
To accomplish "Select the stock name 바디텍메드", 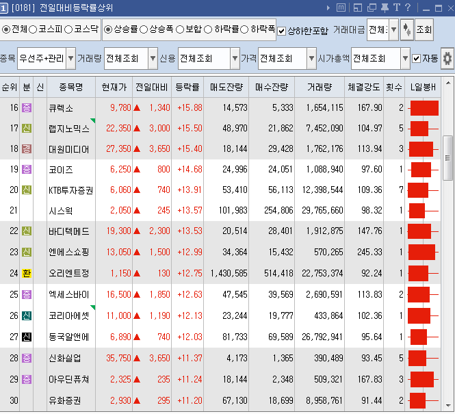I will click(69, 231).
